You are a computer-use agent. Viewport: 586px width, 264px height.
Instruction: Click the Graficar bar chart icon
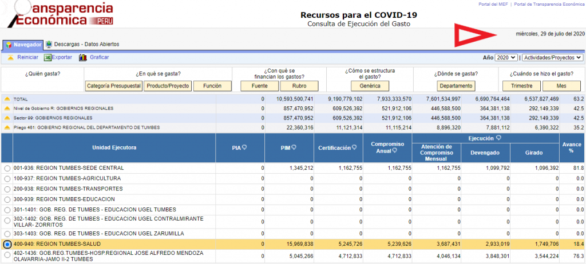pos(83,58)
